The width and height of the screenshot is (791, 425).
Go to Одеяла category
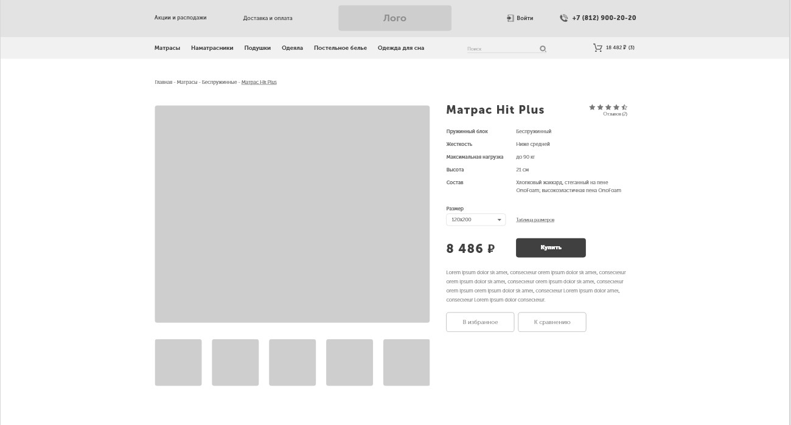click(x=292, y=48)
